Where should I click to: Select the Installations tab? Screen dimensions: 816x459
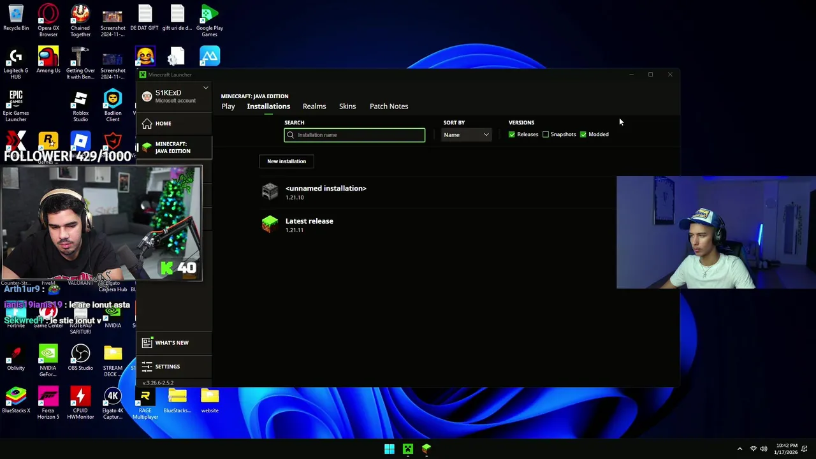tap(268, 106)
